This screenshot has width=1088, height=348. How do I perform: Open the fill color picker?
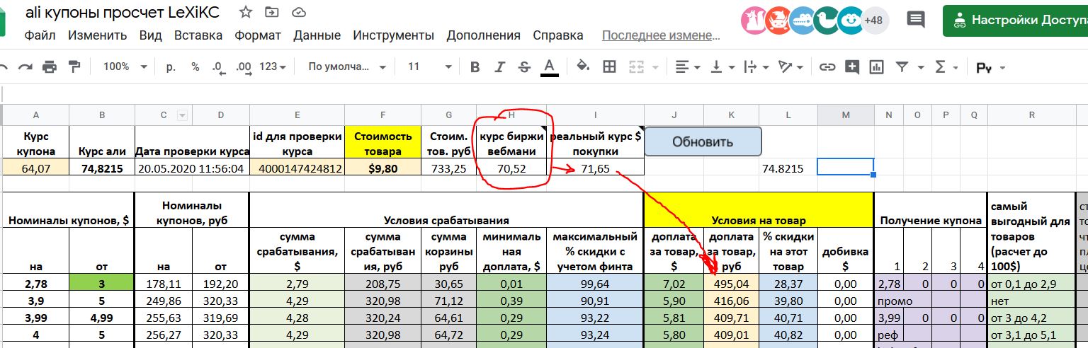click(583, 67)
